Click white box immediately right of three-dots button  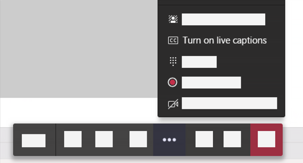pos(204,139)
